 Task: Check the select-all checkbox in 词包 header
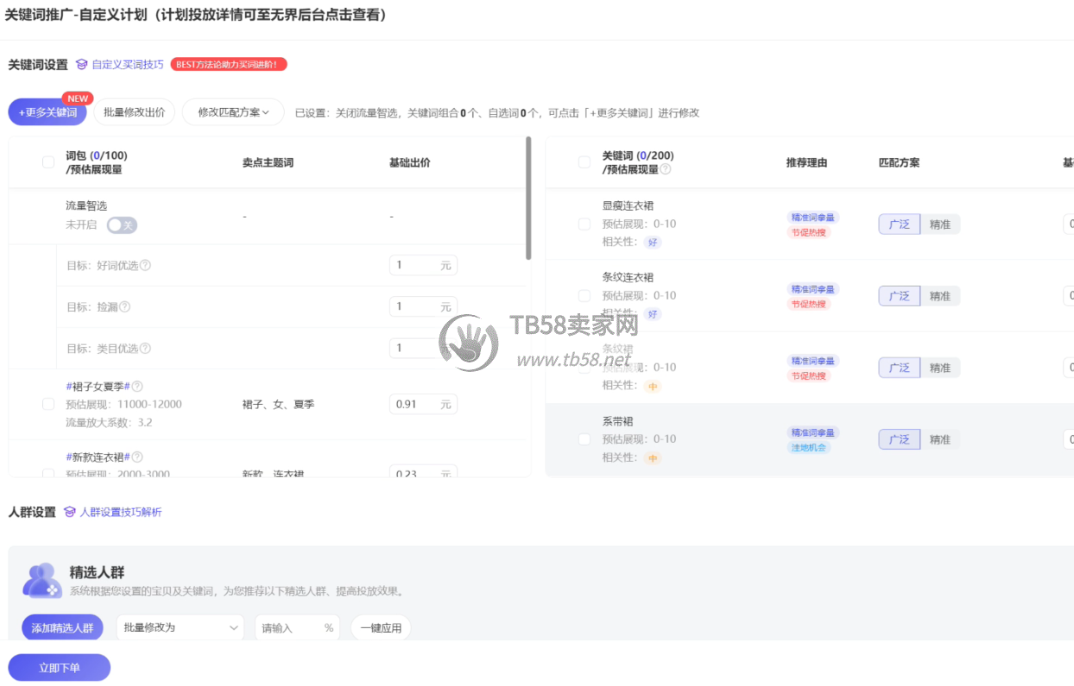pyautogui.click(x=47, y=161)
